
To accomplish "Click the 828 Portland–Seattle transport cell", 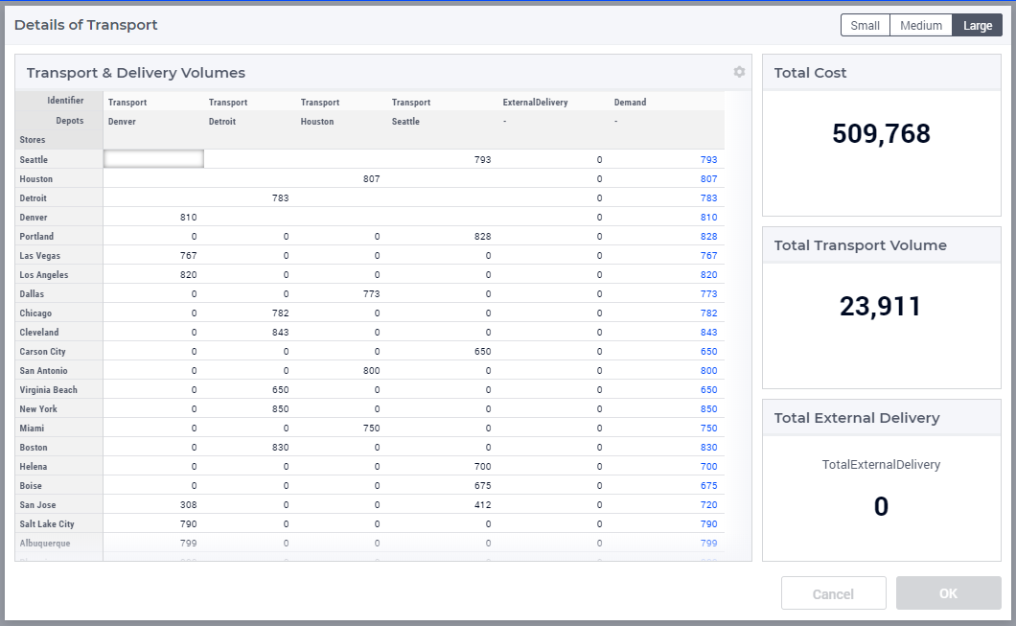I will [443, 237].
